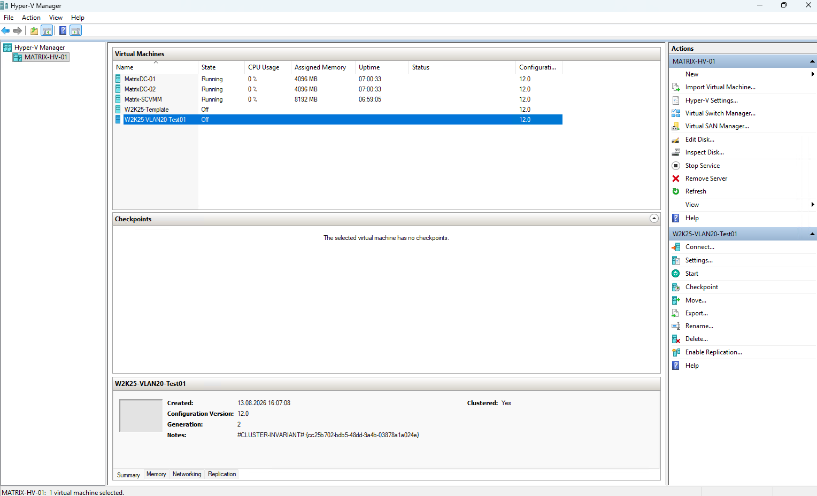Click the Virtual SAN Manager icon
This screenshot has width=817, height=496.
click(676, 126)
